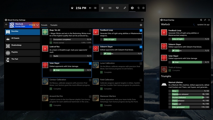
Task: Click Thrill of Victory icon in overlay widget
Action: pyautogui.click(x=164, y=69)
